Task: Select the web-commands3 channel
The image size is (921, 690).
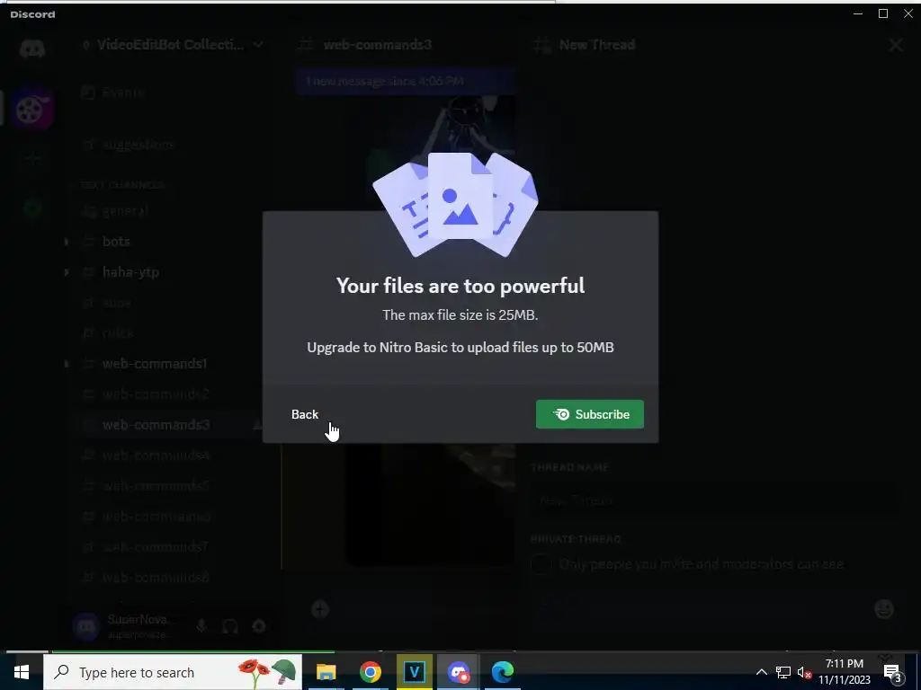Action: (x=156, y=424)
